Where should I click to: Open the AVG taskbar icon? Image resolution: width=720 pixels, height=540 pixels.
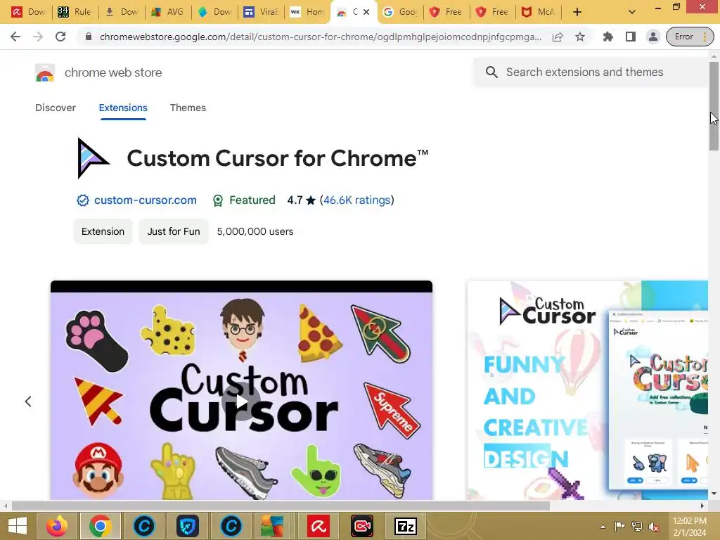pyautogui.click(x=272, y=526)
